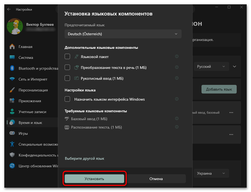The width and height of the screenshot is (251, 192).
Task: Open the Главная home icon
Action: 12,47
